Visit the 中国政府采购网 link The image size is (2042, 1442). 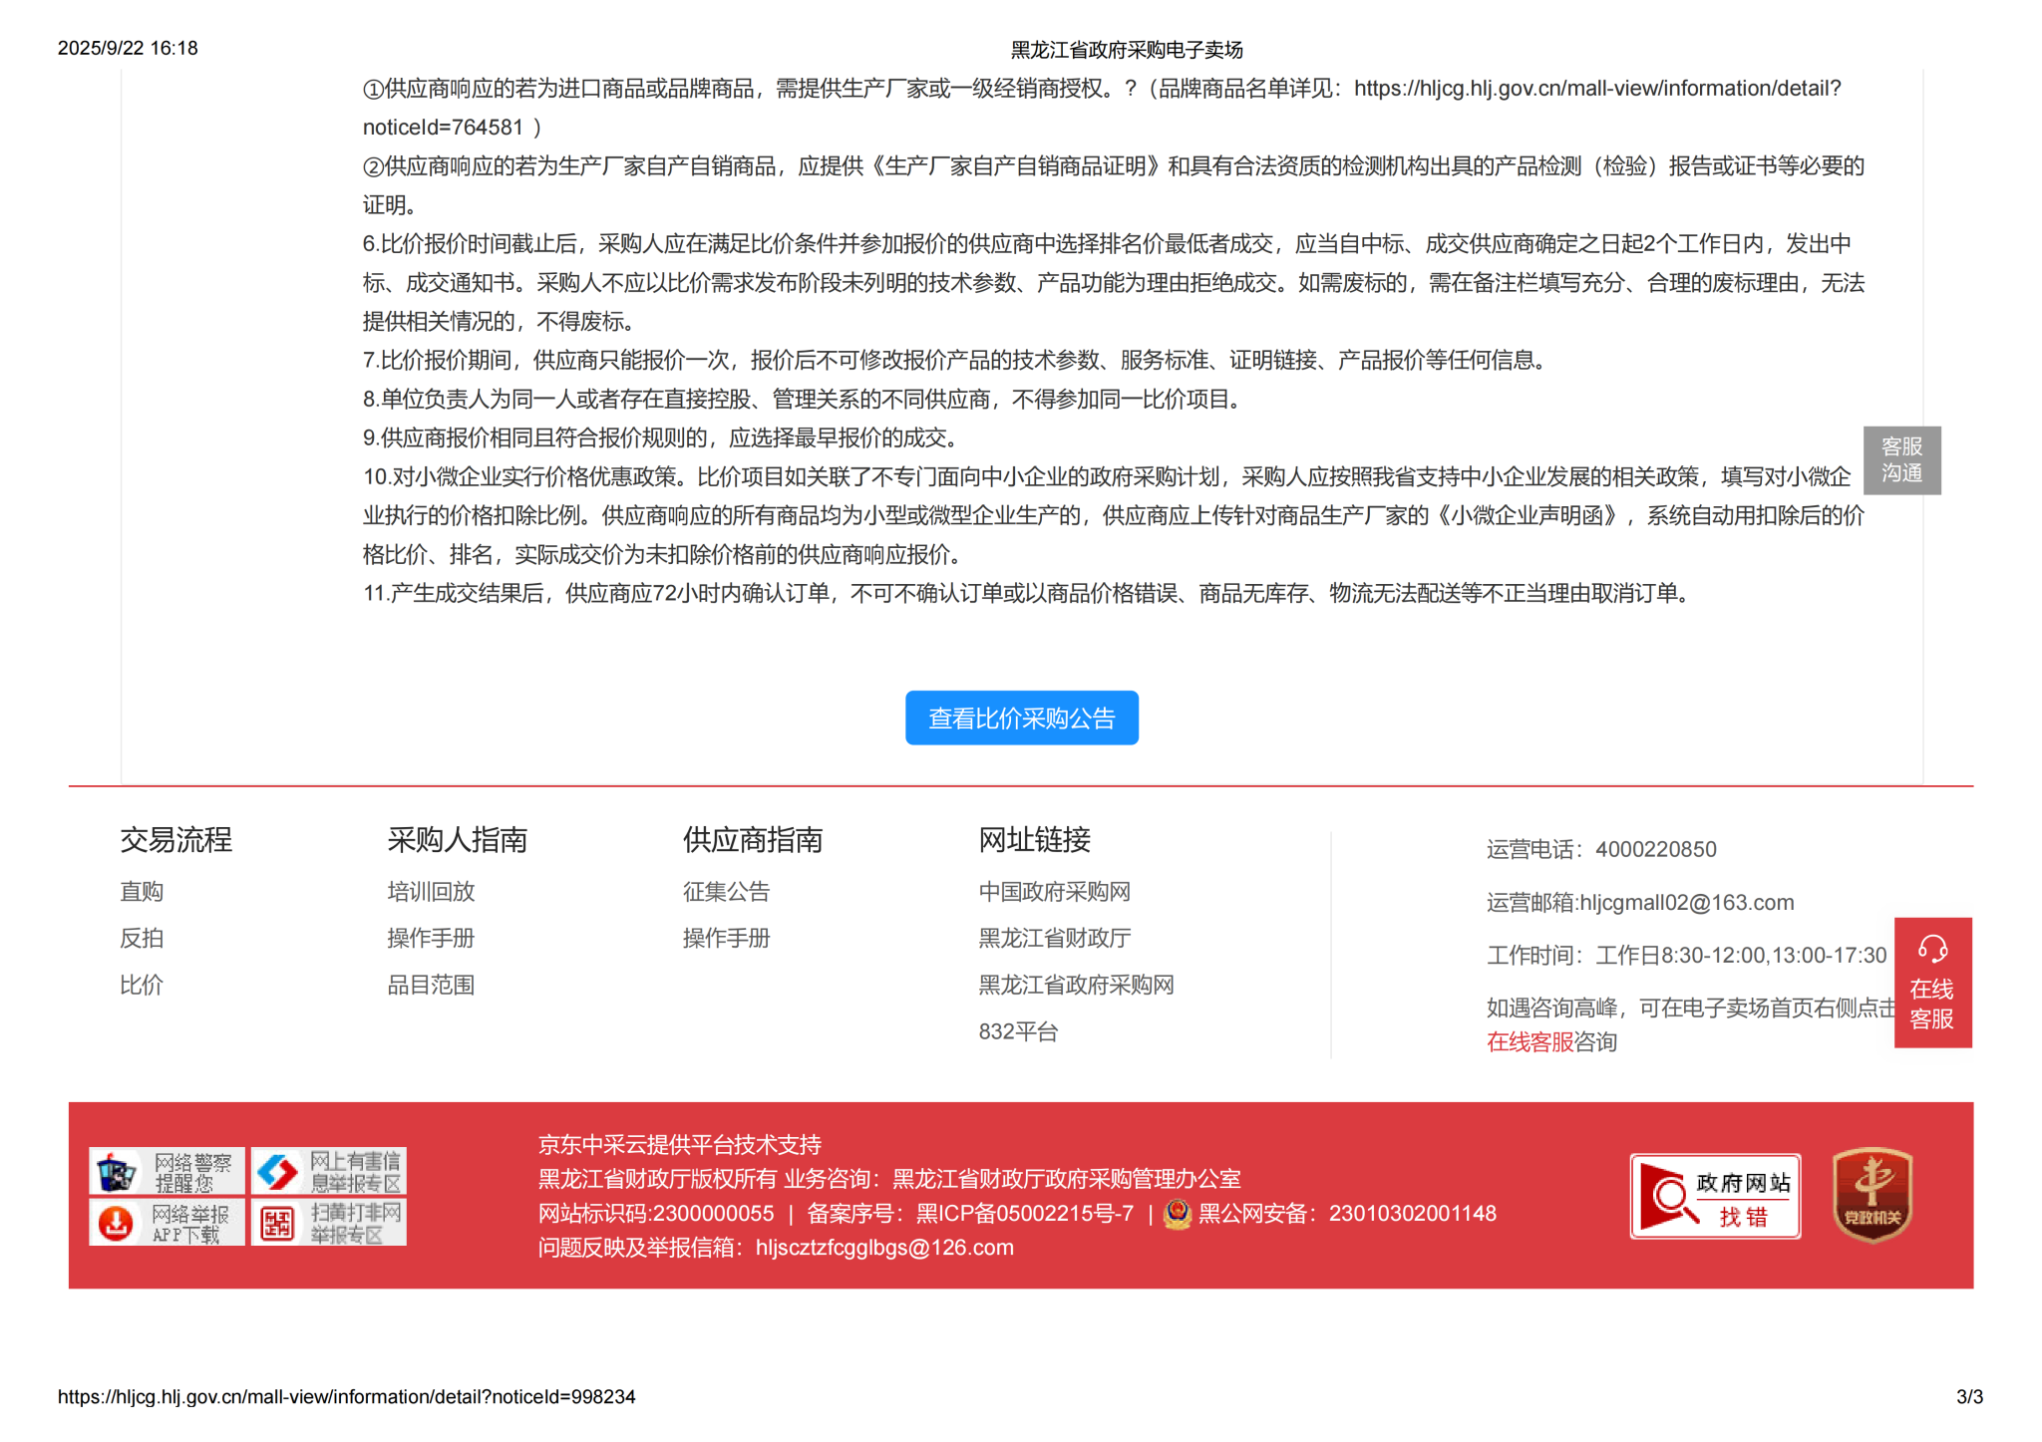1054,891
